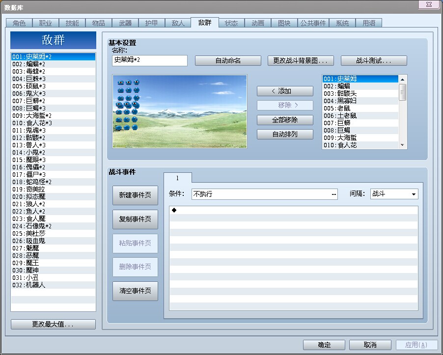Select the ◆ event command line
This screenshot has height=355, width=443.
294,210
